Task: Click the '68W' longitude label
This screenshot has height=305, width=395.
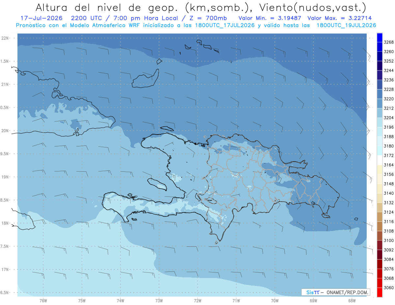Action: tap(352, 301)
